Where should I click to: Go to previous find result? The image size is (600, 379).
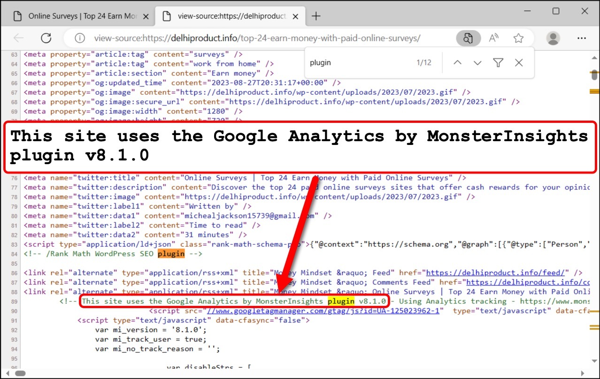pyautogui.click(x=457, y=63)
